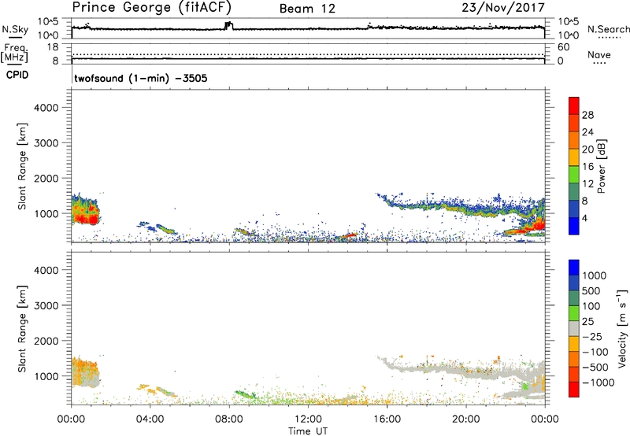The width and height of the screenshot is (630, 436).
Task: Click the 'N.Search' legend label
Action: (608, 29)
